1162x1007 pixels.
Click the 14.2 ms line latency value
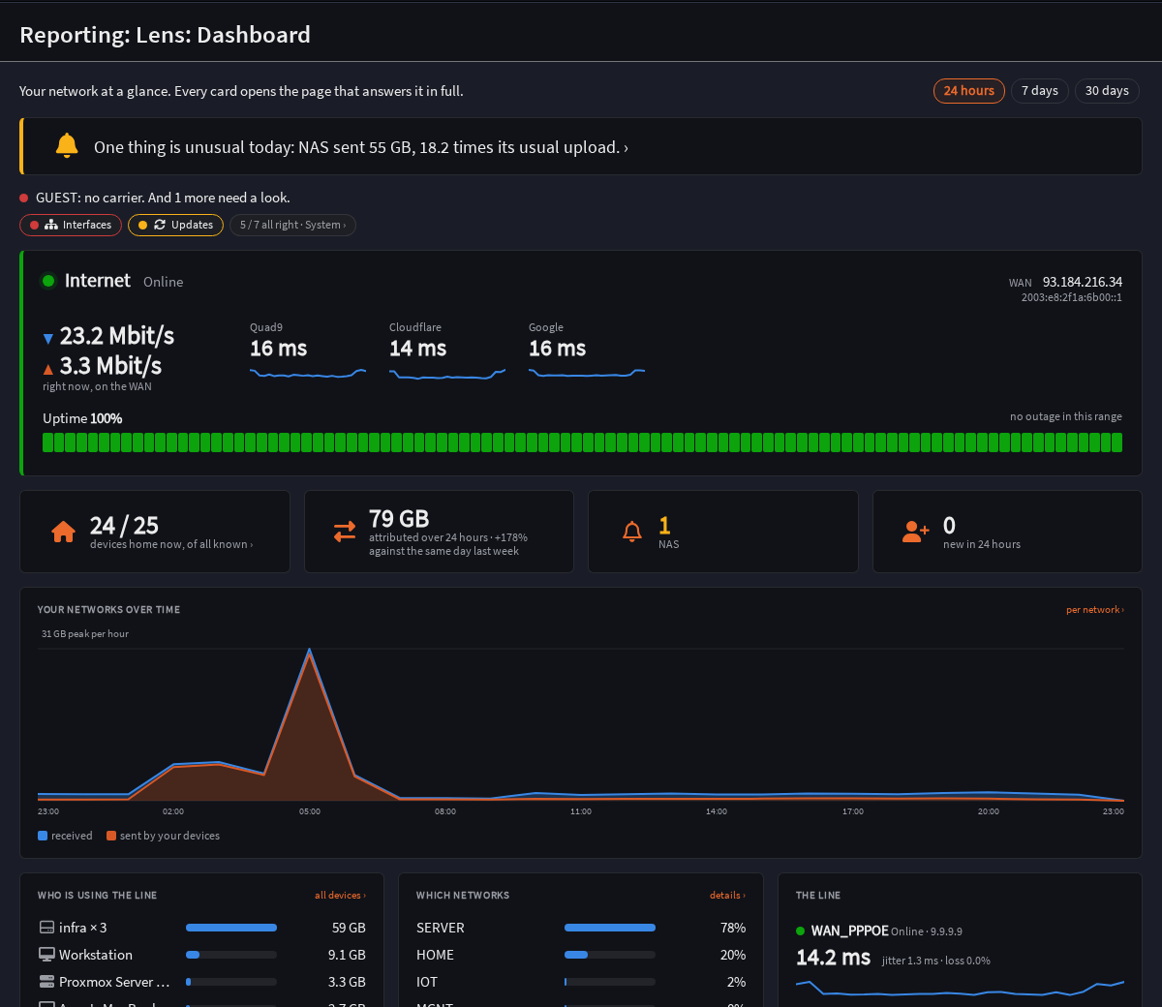[833, 958]
